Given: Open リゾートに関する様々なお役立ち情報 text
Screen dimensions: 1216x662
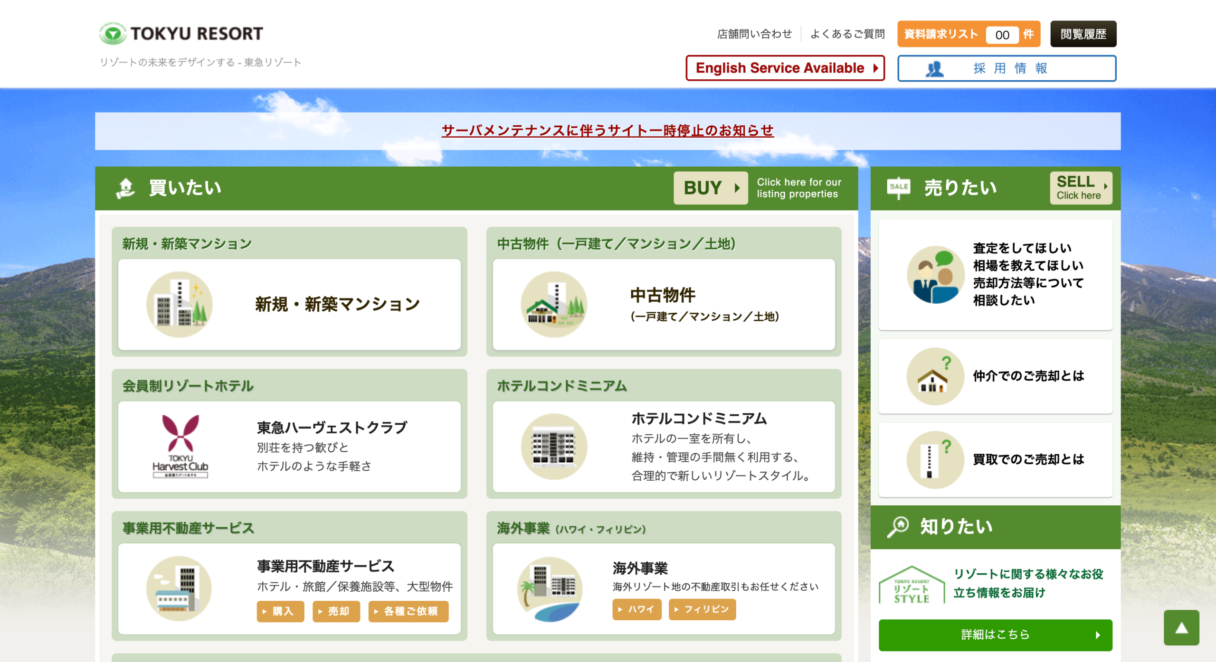Looking at the screenshot, I should tap(1028, 583).
